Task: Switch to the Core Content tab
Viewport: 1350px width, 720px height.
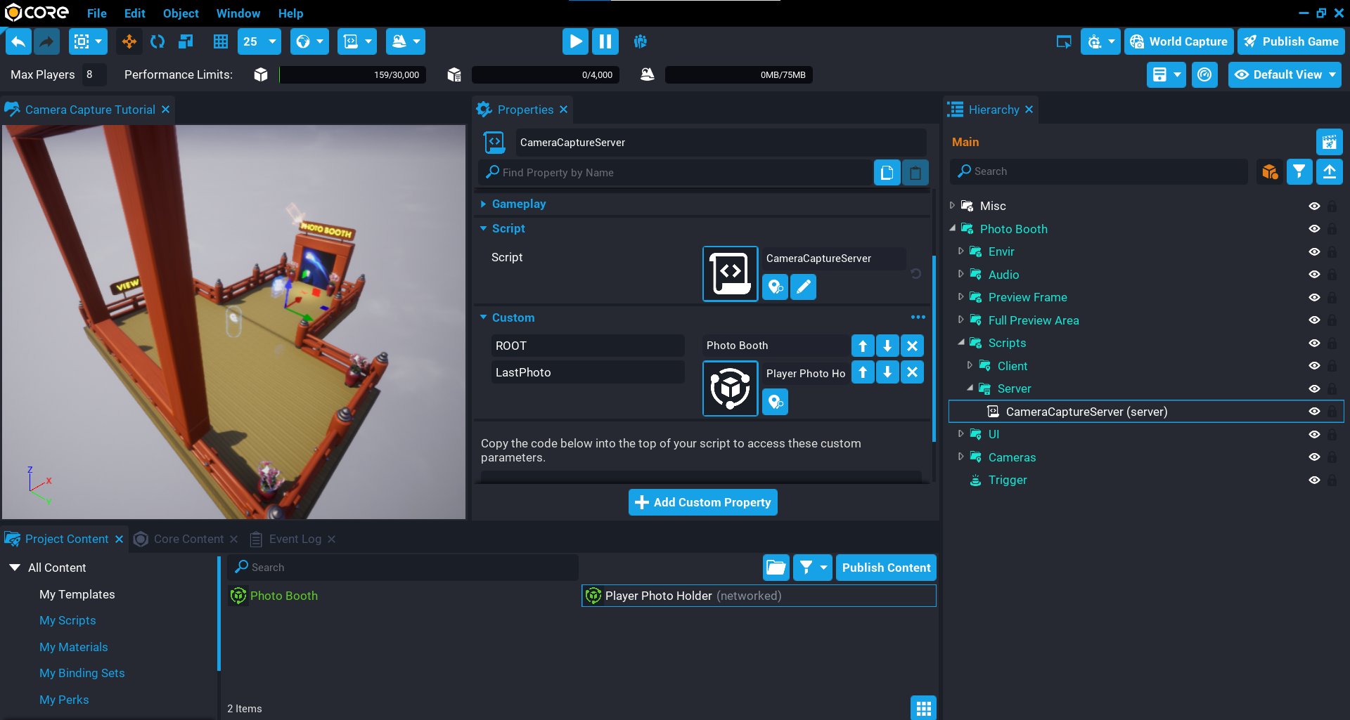Action: tap(188, 539)
